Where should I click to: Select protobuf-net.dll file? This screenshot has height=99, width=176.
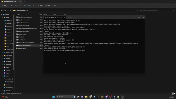click(x=22, y=34)
